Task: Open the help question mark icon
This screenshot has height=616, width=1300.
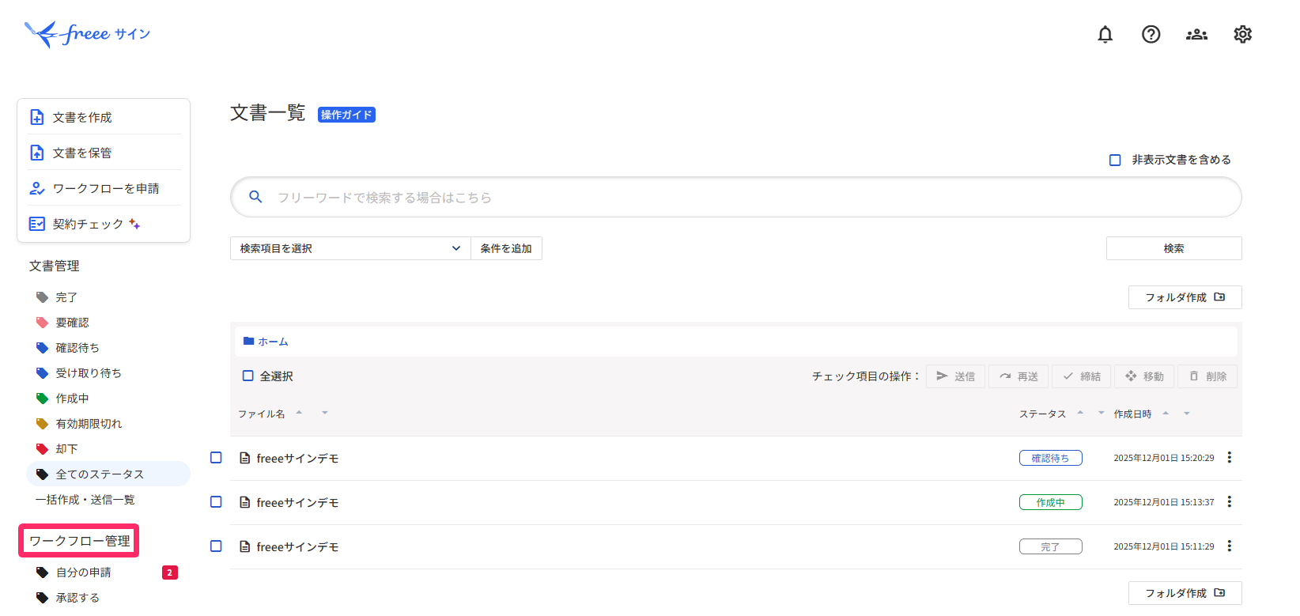Action: (x=1151, y=34)
